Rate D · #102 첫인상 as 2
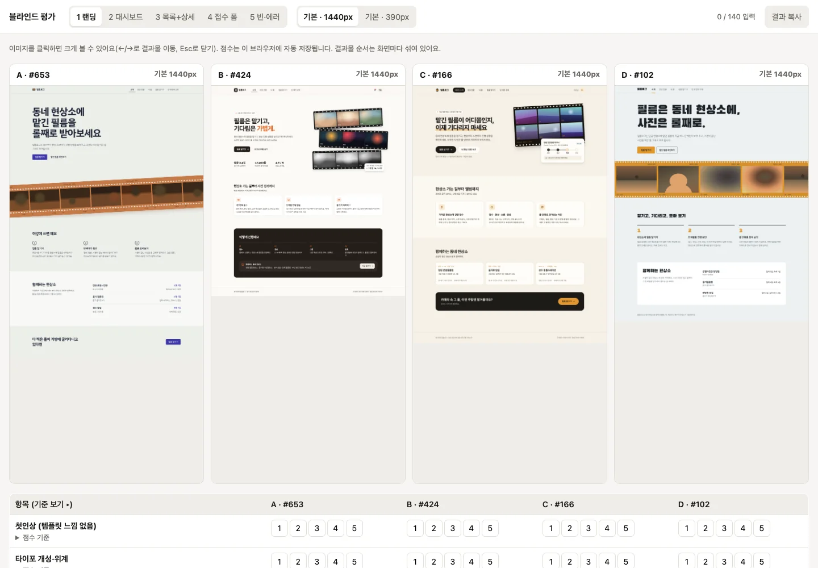Viewport: 818px width, 568px height. pos(706,528)
